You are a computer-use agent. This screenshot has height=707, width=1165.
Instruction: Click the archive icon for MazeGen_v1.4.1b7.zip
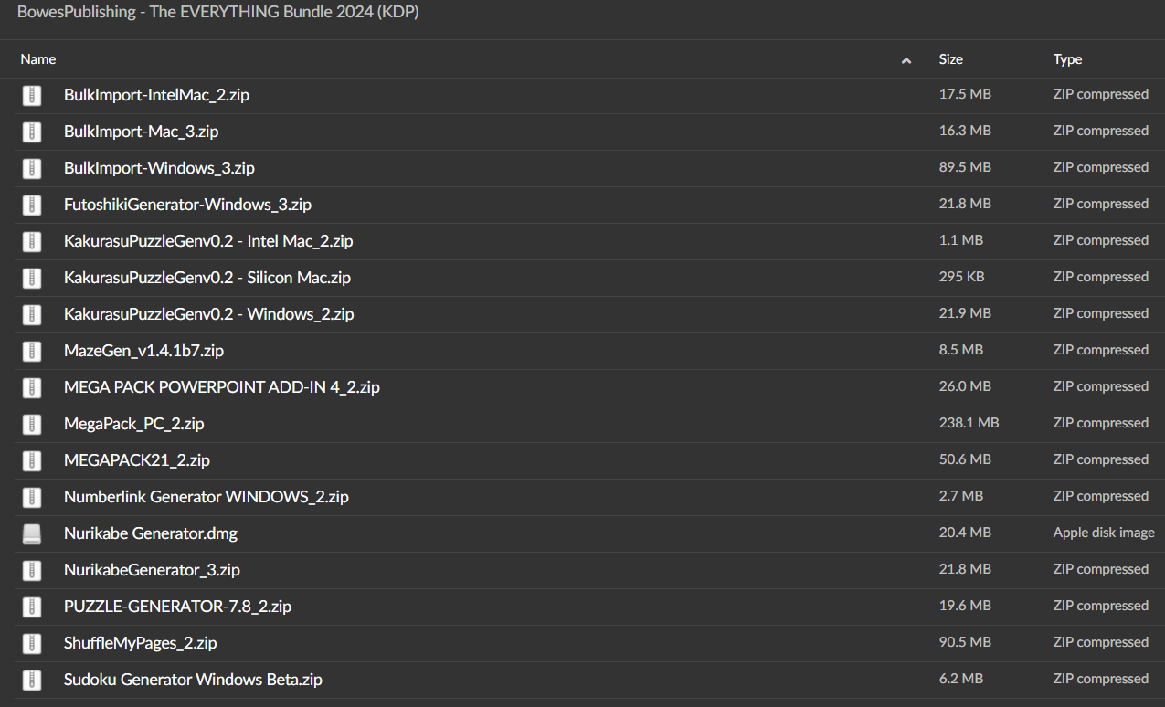(x=32, y=351)
